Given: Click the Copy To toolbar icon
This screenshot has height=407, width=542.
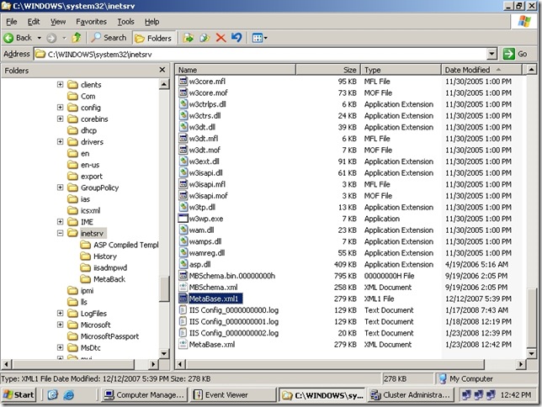Looking at the screenshot, I should (205, 38).
